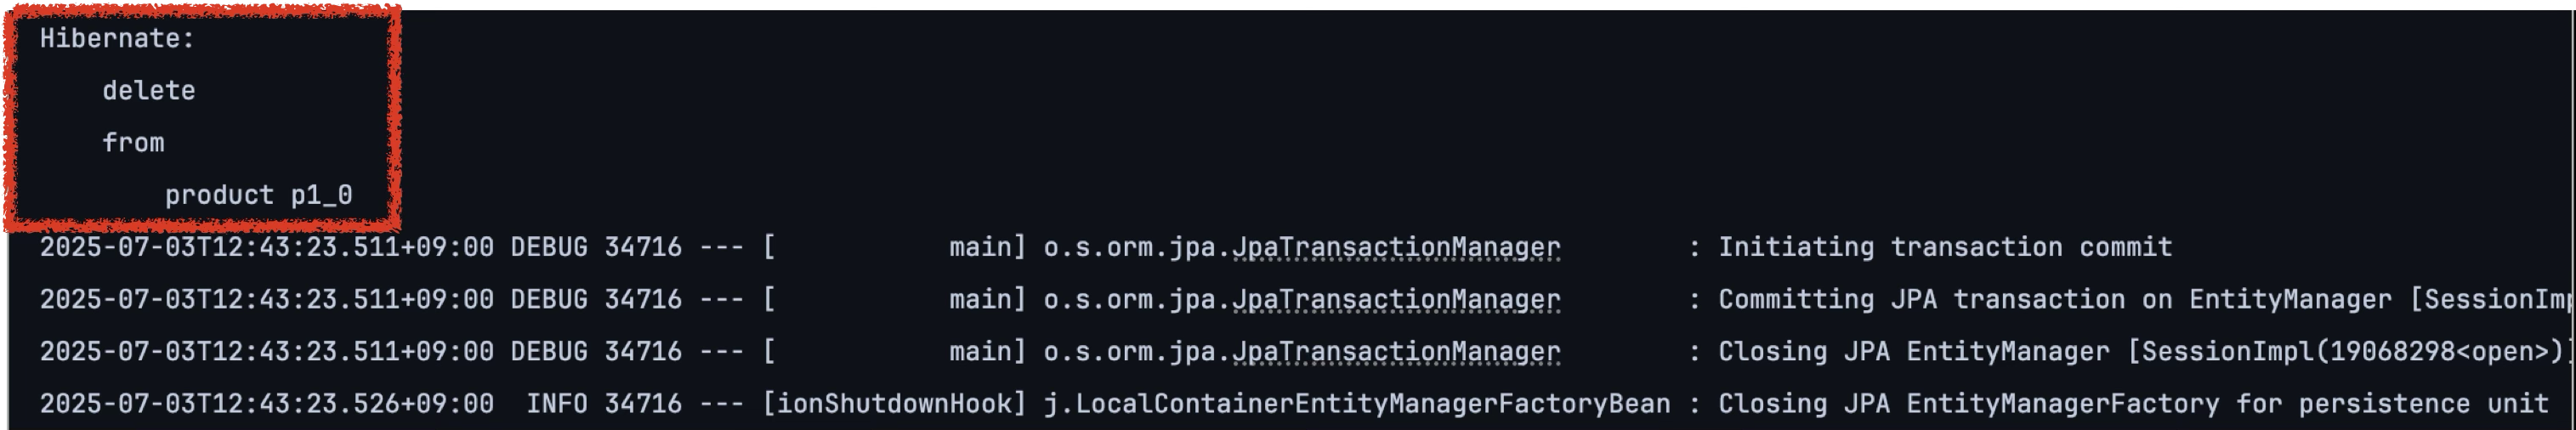Open JpaTransactionManager link on Closing EntityManager line

(1395, 351)
